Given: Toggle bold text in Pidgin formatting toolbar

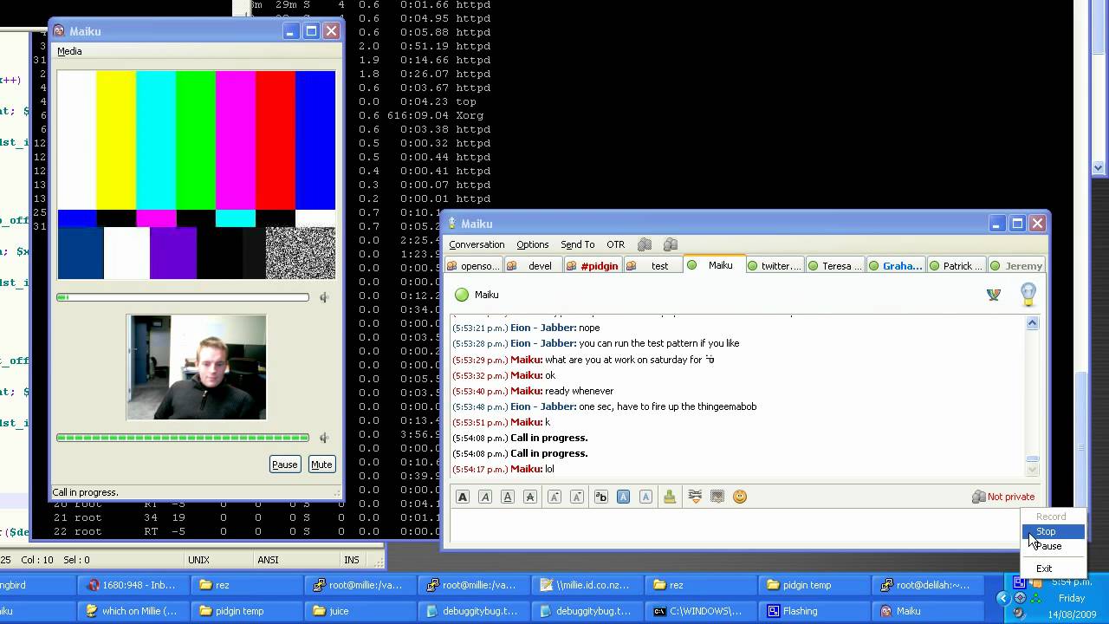Looking at the screenshot, I should tap(463, 497).
